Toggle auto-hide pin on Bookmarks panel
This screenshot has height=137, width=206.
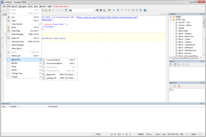coord(201,104)
